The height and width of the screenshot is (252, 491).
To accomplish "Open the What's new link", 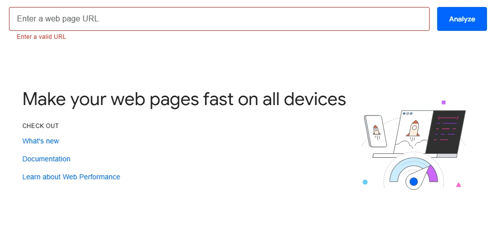I will [x=41, y=141].
